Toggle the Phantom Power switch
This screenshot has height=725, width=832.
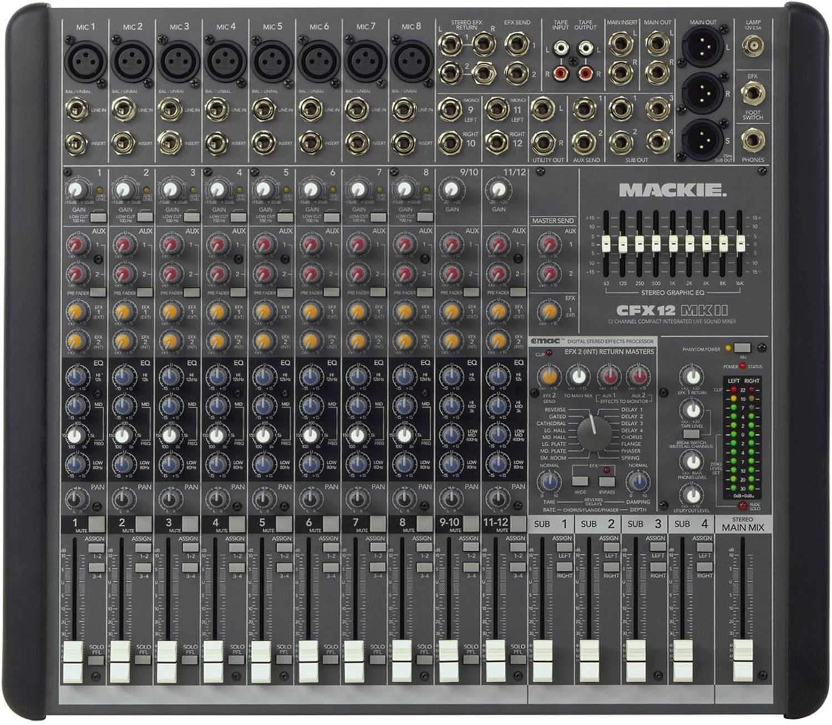(x=742, y=348)
